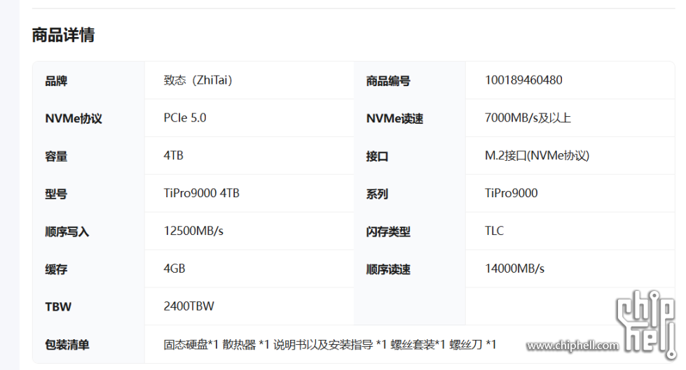Click the brand value 致态 (ZhiTai)

point(198,80)
